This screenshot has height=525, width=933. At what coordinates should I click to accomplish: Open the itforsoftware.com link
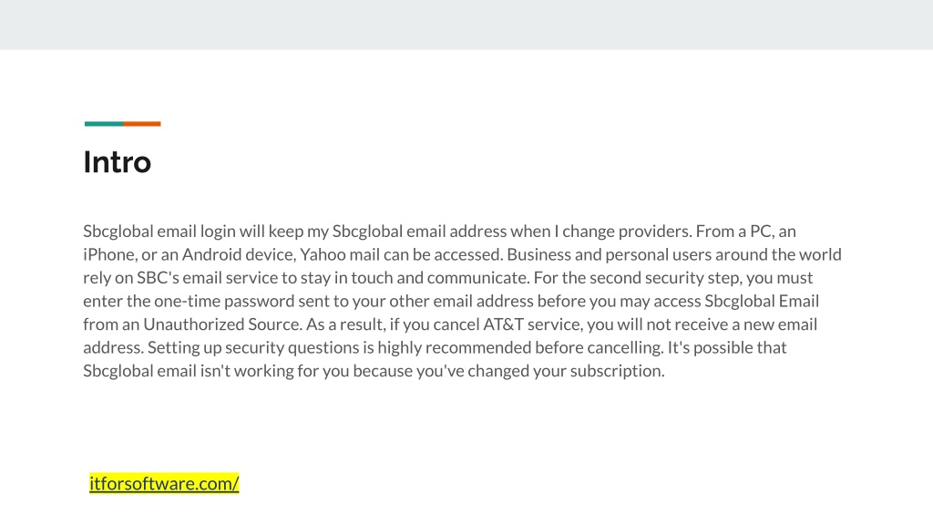tap(164, 483)
